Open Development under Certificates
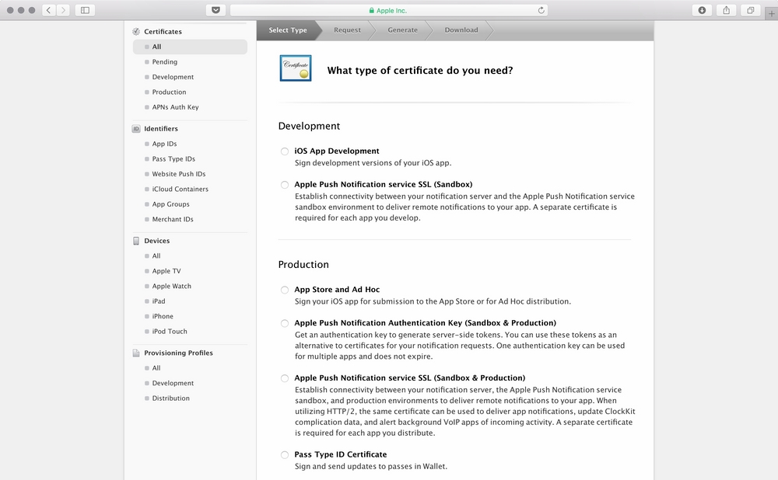This screenshot has height=480, width=778. (x=173, y=77)
